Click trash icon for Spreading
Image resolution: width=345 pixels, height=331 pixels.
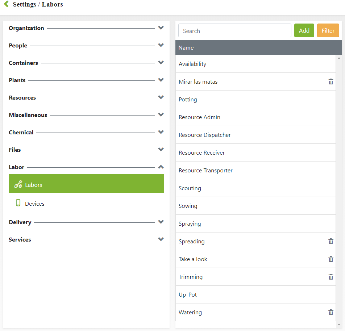coord(331,242)
